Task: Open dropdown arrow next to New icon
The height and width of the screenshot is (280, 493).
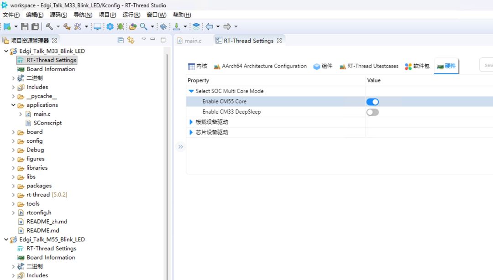Action: 16,27
